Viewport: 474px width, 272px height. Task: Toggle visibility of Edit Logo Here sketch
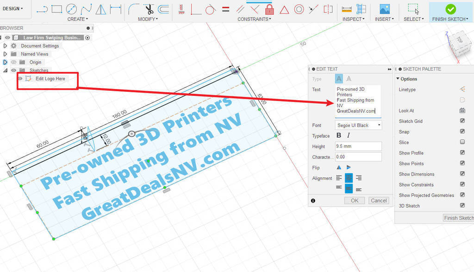click(20, 79)
